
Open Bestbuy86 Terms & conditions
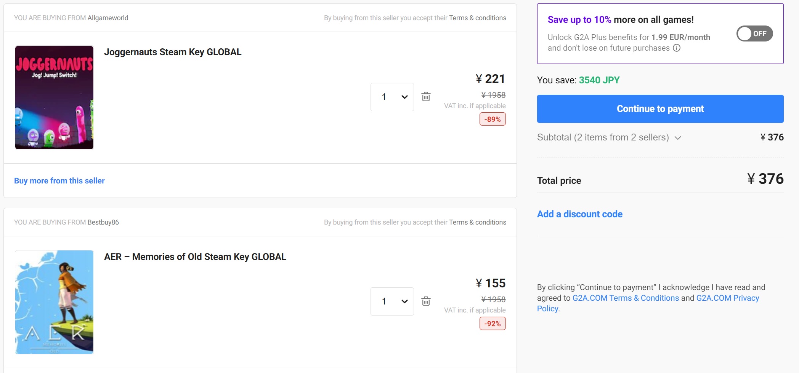[x=477, y=222]
